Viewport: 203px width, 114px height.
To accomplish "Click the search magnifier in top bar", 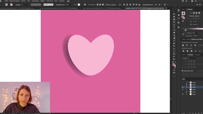I will pyautogui.click(x=187, y=1).
